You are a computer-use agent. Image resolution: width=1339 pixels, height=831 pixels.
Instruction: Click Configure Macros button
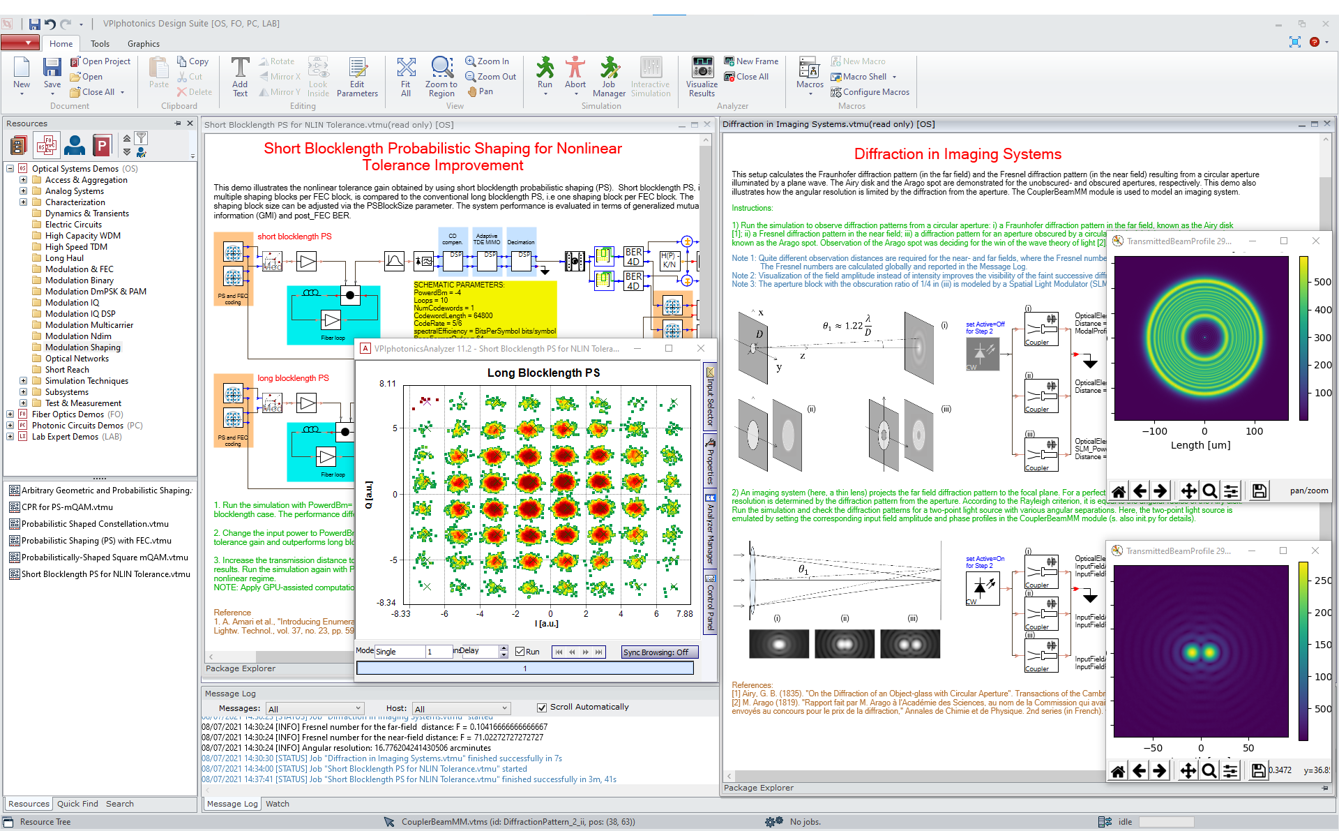point(870,92)
